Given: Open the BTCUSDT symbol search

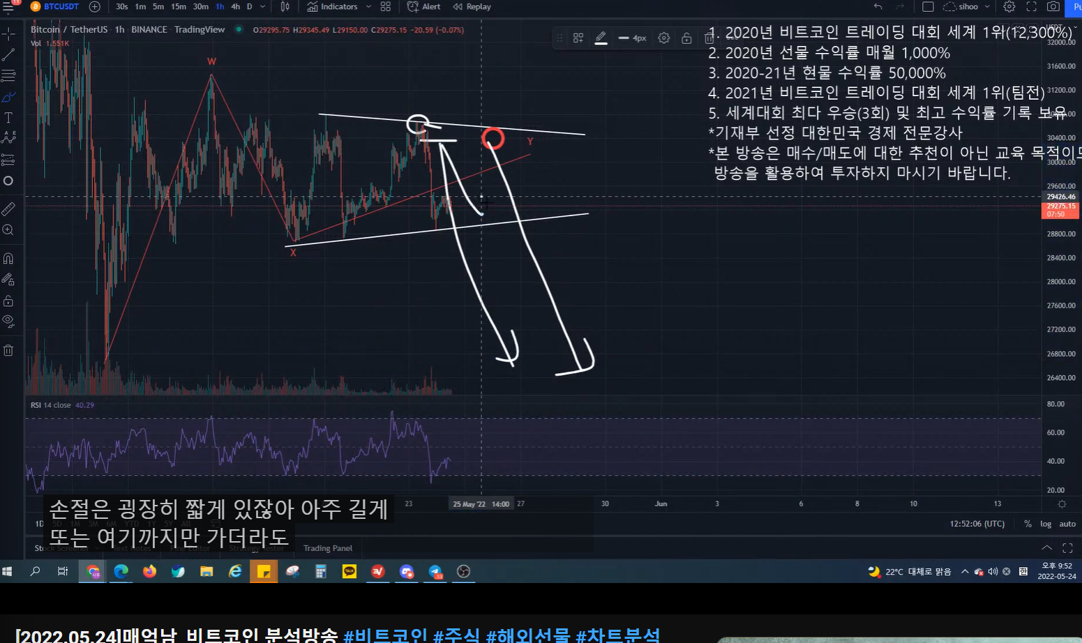Looking at the screenshot, I should tap(55, 6).
